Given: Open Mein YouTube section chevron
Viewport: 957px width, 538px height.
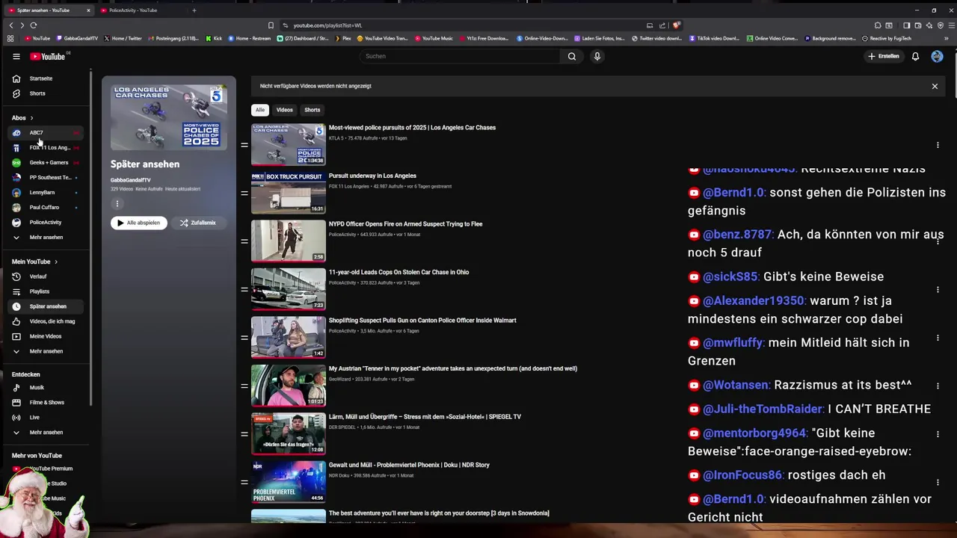Looking at the screenshot, I should point(56,262).
